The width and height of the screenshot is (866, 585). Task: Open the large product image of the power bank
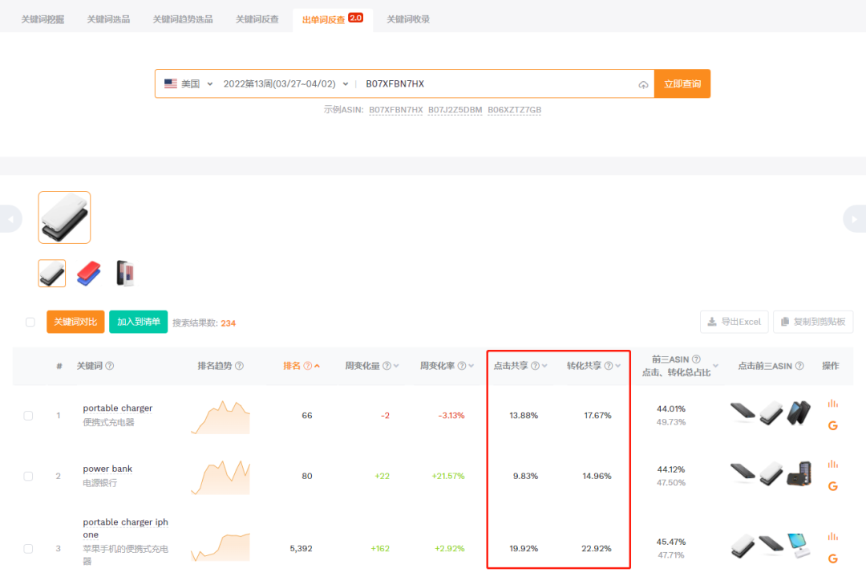65,217
